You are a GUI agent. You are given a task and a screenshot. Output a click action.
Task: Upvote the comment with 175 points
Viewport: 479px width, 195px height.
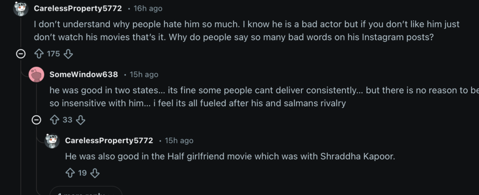[x=39, y=54]
